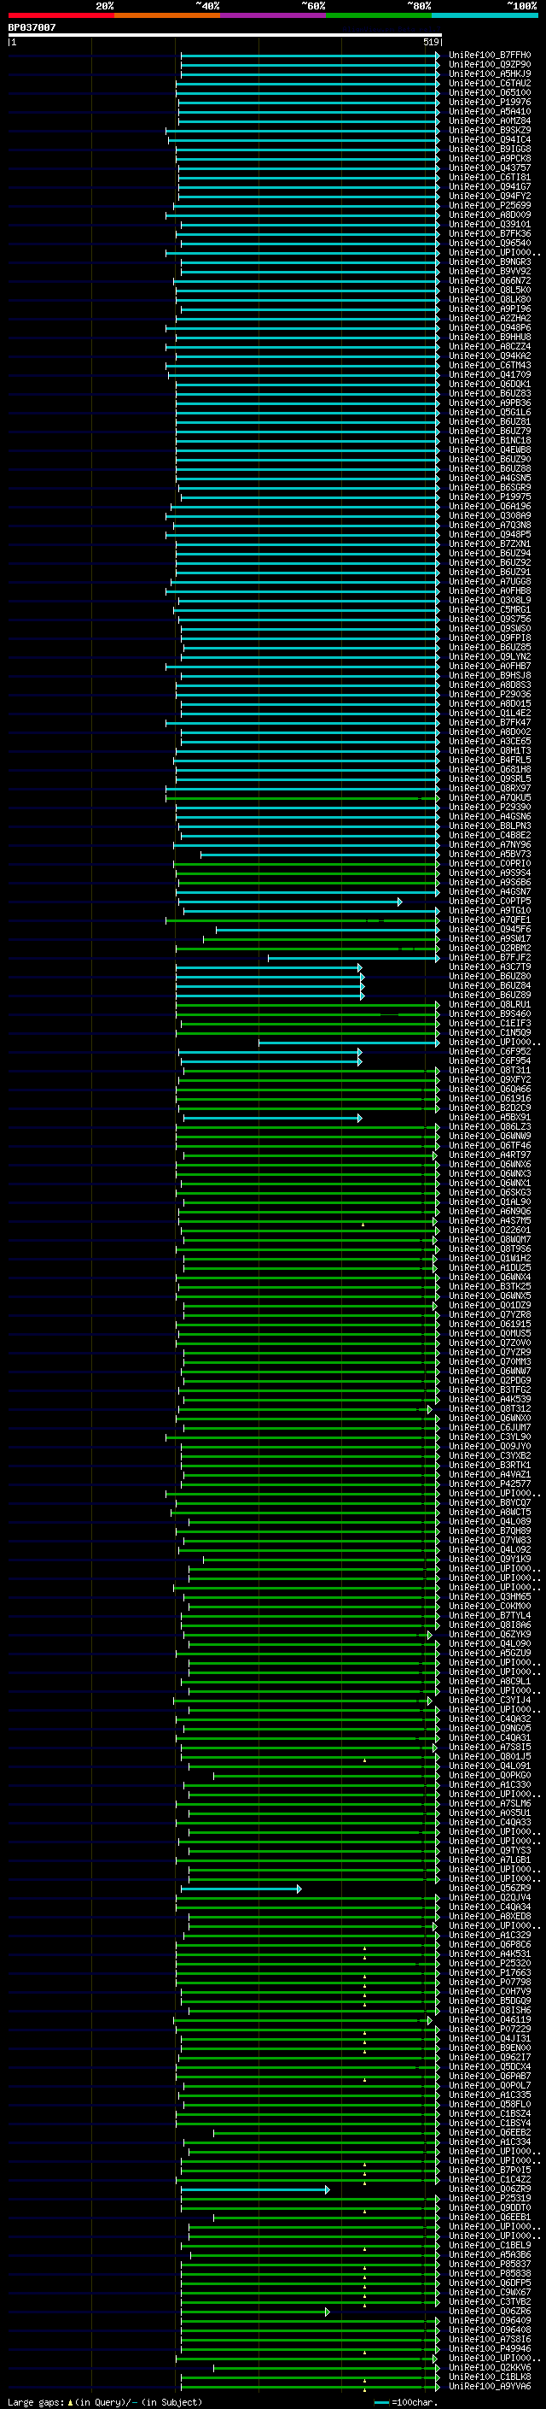Select hit label UniRef100_C0PRI0
Viewport: 546px width, 2409px height.
pos(490,863)
